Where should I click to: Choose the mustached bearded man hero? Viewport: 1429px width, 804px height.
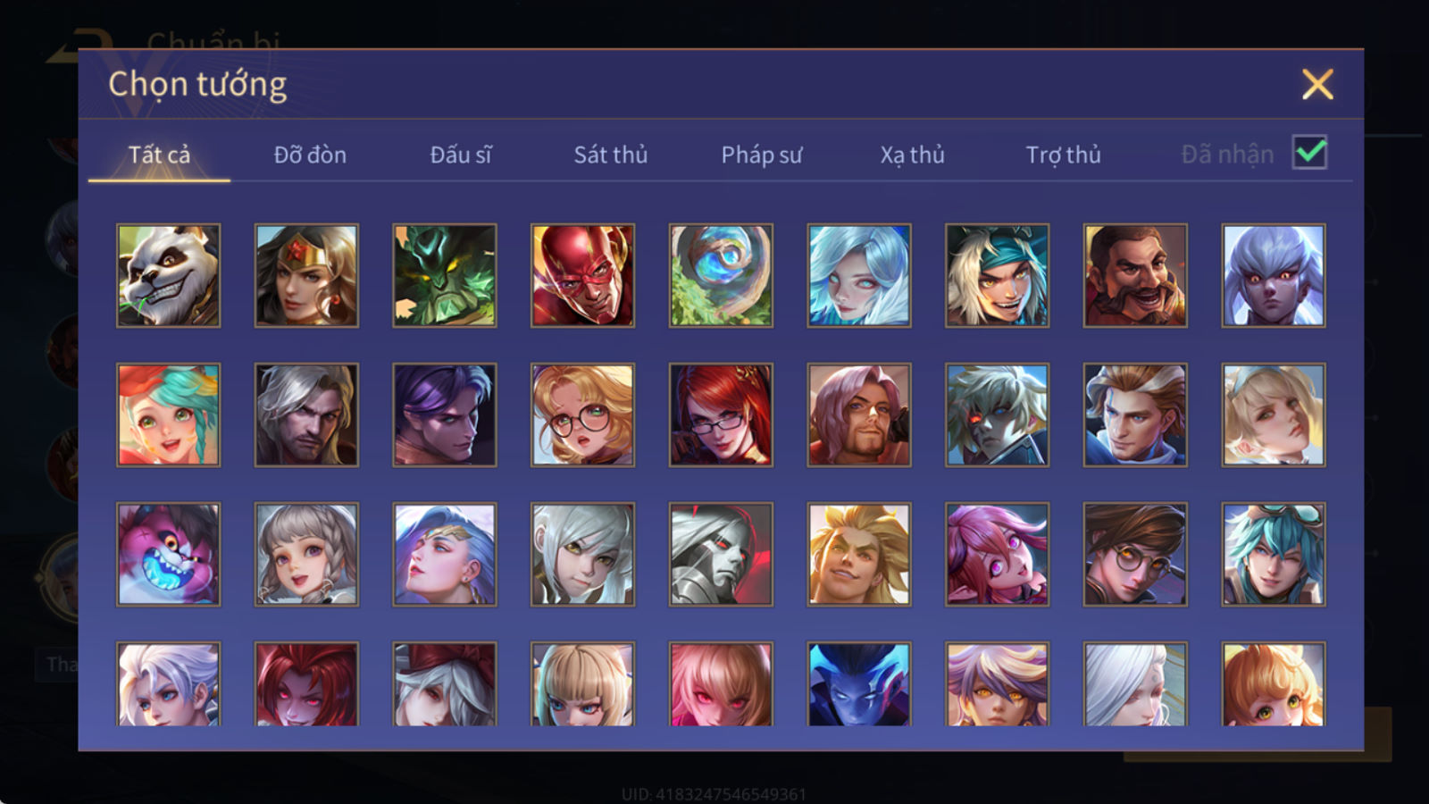pos(1135,275)
